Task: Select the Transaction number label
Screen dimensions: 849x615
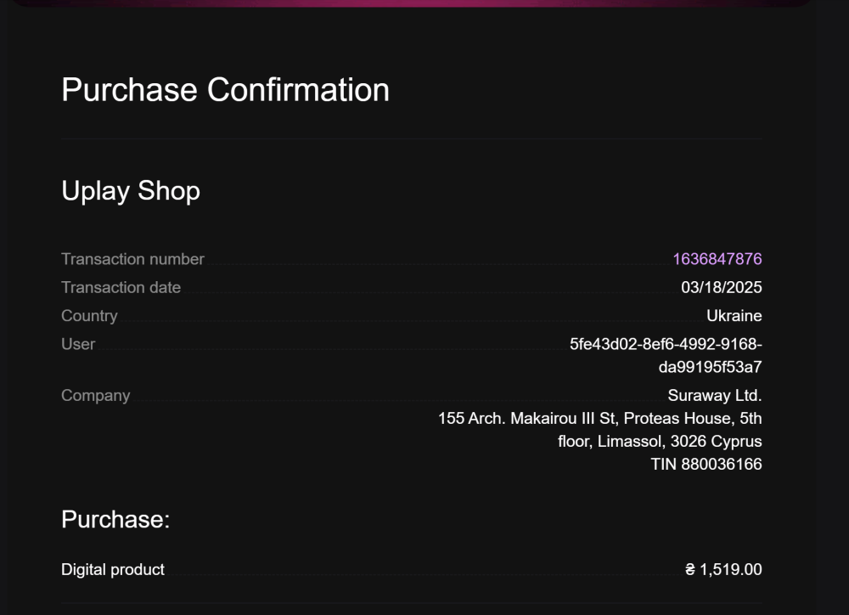Action: (x=132, y=259)
